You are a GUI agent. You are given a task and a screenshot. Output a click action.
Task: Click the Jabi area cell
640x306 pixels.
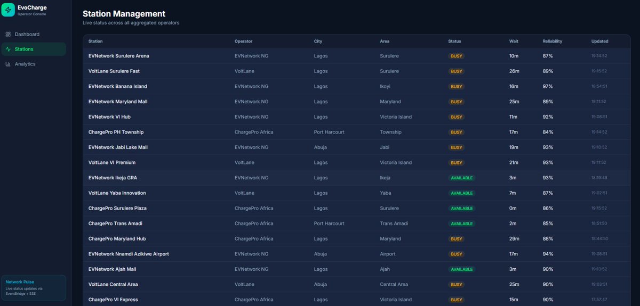pos(385,147)
